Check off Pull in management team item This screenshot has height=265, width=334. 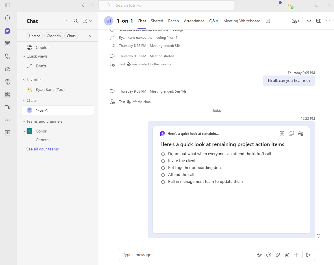[x=163, y=182]
